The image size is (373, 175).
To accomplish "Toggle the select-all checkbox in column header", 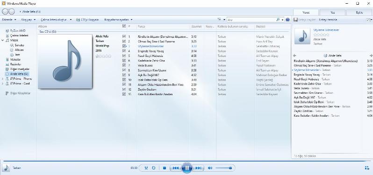I will coord(124,26).
